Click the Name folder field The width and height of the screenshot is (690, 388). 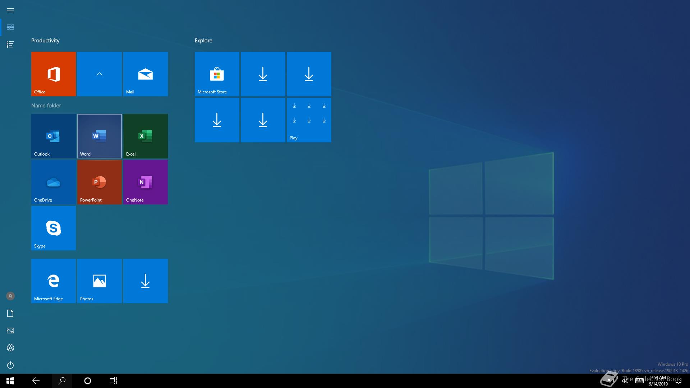(46, 106)
